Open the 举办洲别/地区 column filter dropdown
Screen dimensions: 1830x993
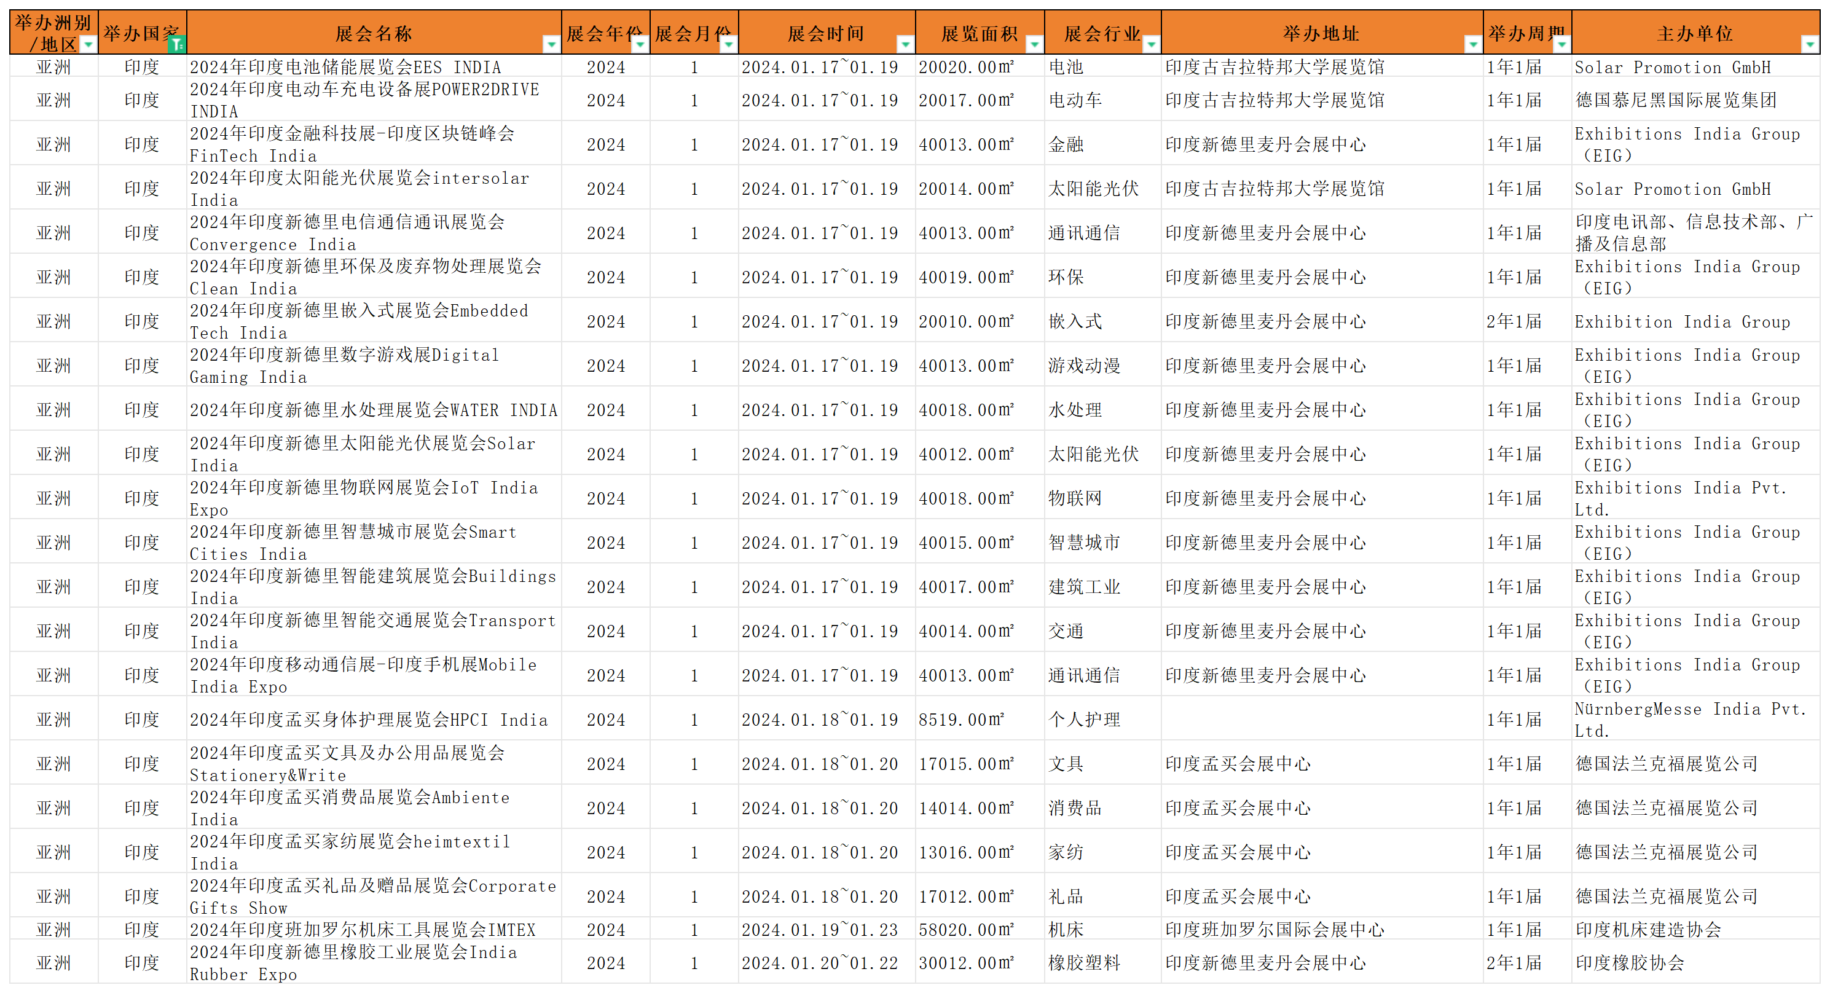tap(88, 45)
